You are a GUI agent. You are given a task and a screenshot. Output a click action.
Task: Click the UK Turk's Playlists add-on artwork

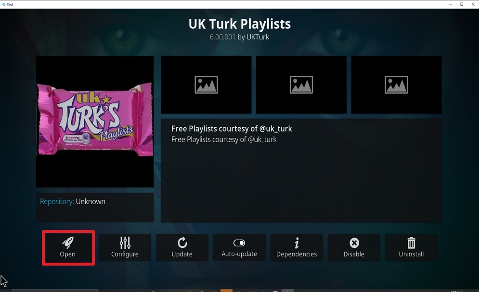(95, 122)
